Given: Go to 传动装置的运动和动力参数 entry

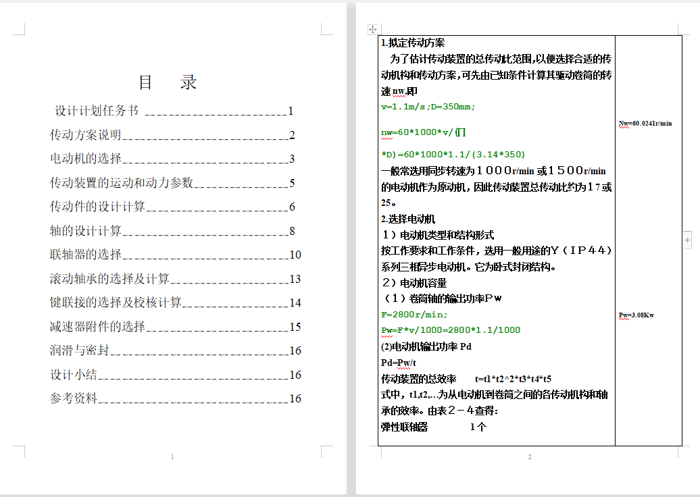Looking at the screenshot, I should click(122, 183).
